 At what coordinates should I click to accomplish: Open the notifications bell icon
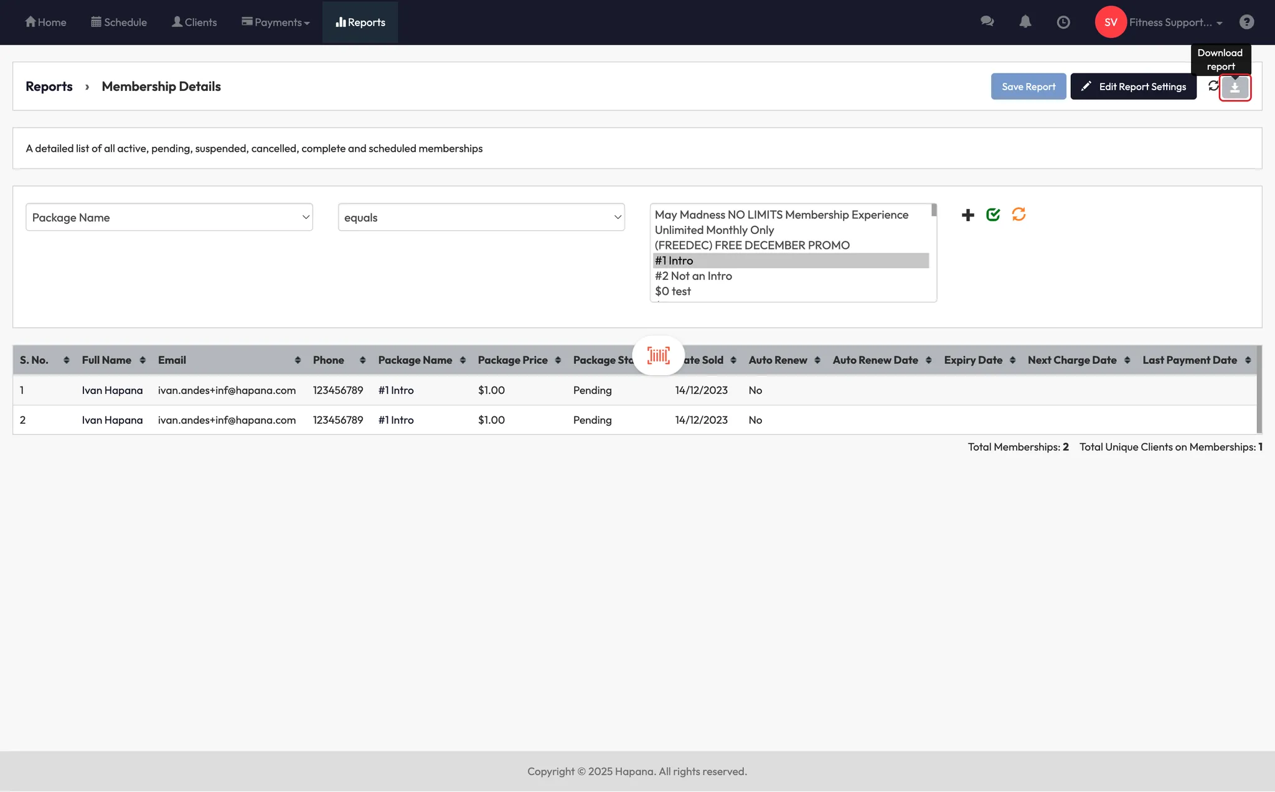coord(1025,22)
